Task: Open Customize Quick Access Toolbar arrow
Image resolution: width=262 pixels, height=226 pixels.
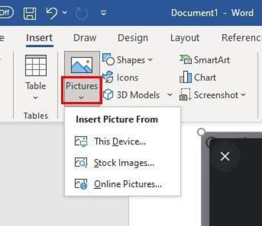Action: click(104, 13)
